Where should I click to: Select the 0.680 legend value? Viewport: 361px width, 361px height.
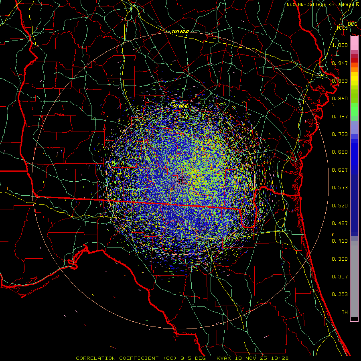pyautogui.click(x=340, y=152)
